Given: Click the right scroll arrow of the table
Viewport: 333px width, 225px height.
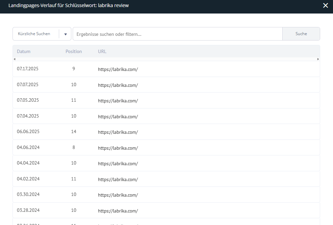Looking at the screenshot, I should pos(318,59).
